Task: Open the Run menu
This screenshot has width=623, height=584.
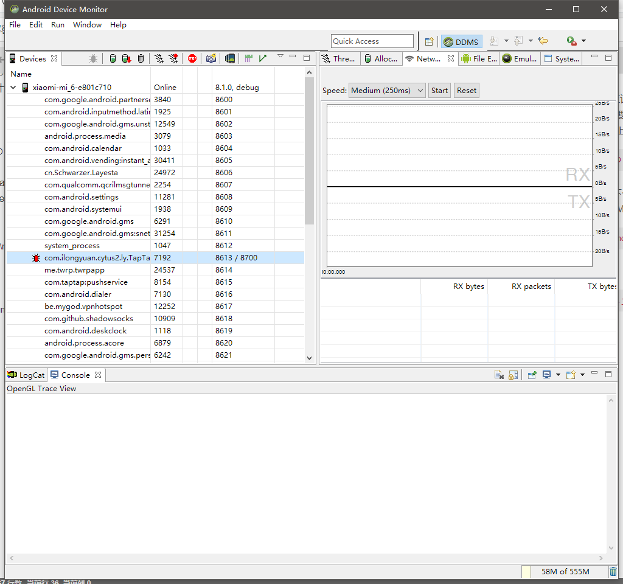Action: click(x=58, y=24)
